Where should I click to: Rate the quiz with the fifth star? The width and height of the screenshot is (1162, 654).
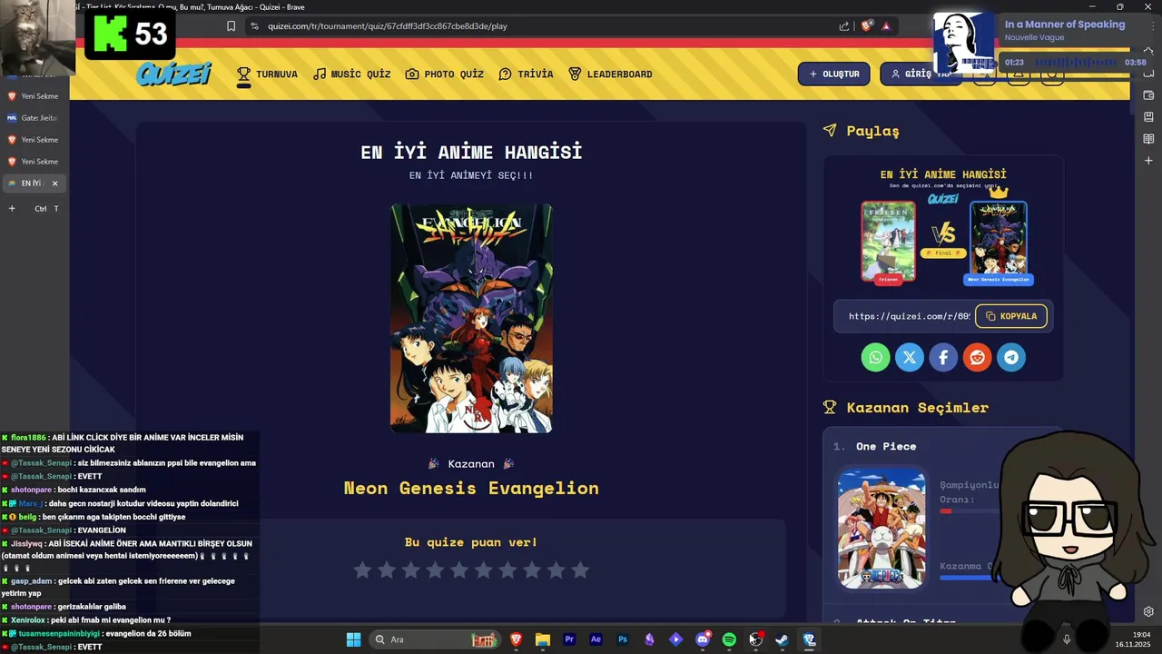pos(459,570)
